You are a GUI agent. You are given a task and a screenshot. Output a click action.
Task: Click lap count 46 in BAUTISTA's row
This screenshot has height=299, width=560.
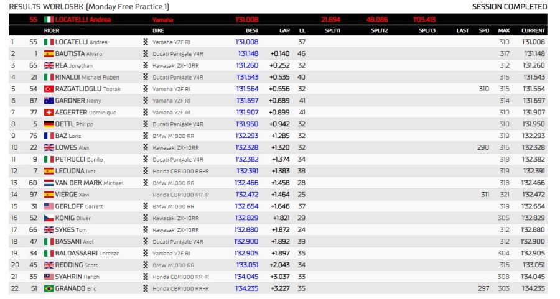(x=301, y=53)
